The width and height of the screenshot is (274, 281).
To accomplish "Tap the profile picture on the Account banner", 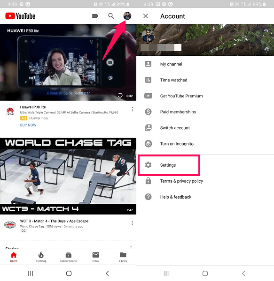I will tap(148, 36).
